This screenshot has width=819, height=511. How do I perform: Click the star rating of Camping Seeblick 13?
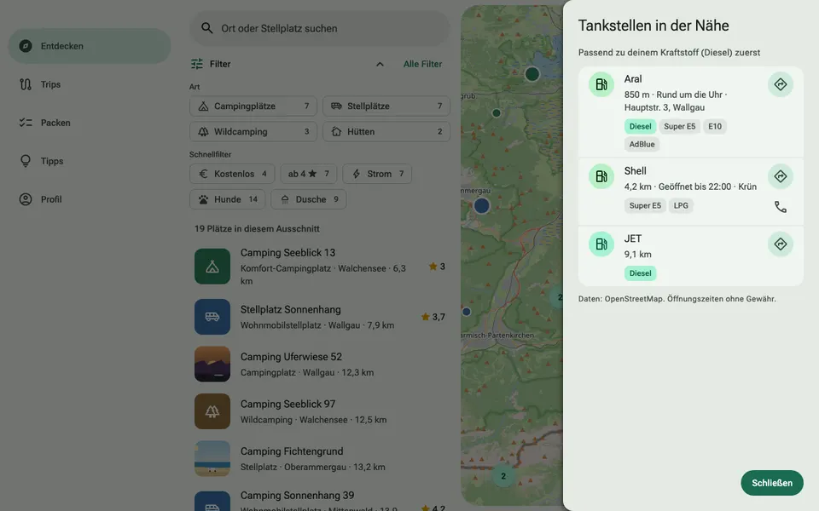(x=437, y=267)
